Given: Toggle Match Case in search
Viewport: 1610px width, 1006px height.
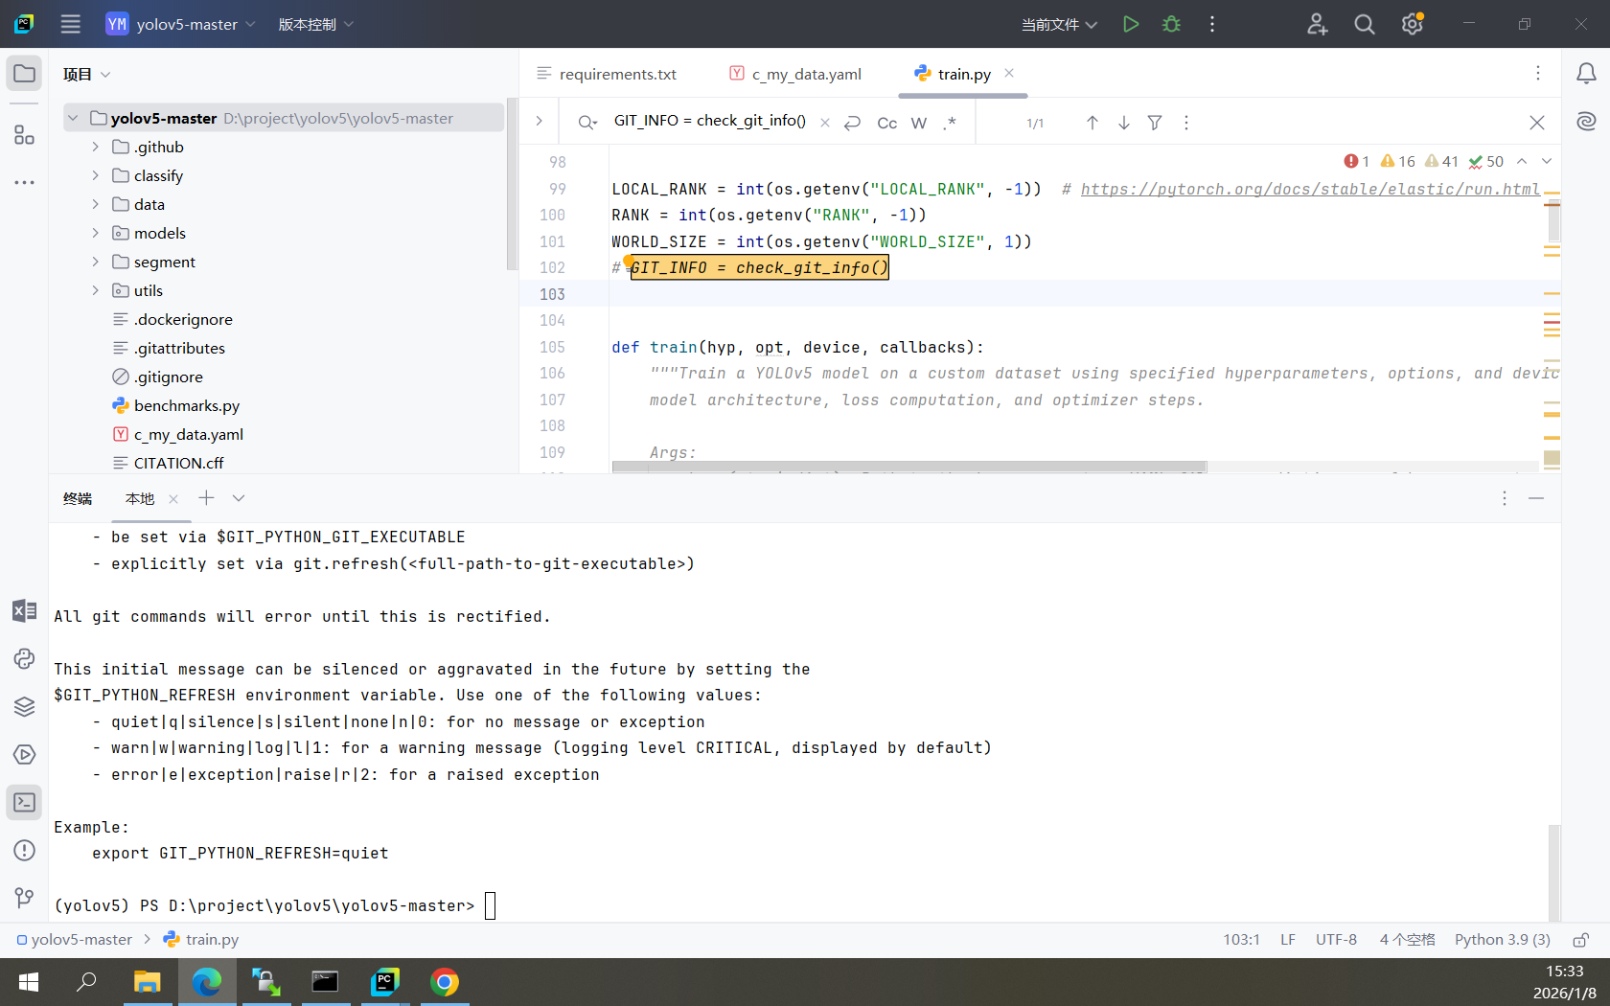Looking at the screenshot, I should click(x=887, y=123).
